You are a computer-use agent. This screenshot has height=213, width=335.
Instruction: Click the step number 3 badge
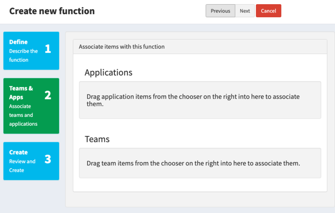48,159
